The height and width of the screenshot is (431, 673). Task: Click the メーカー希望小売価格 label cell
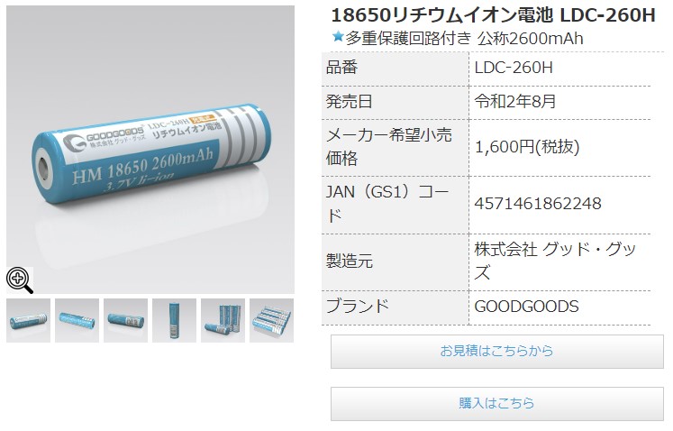395,147
